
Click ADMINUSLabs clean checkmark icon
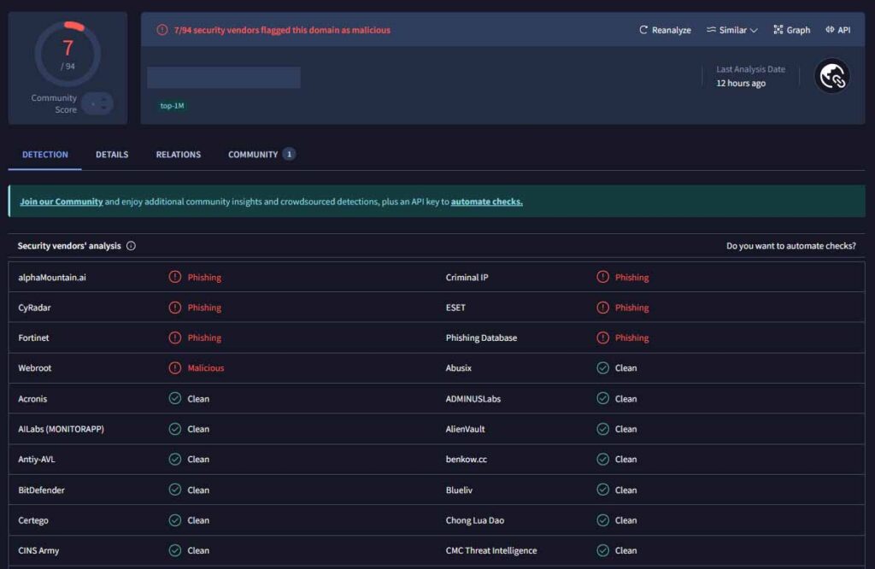[602, 398]
